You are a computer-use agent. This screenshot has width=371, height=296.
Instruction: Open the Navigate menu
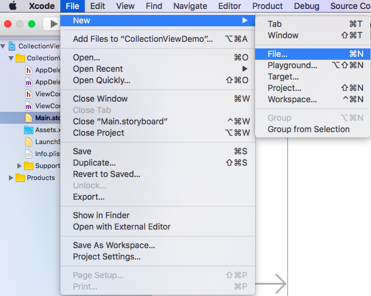point(190,6)
